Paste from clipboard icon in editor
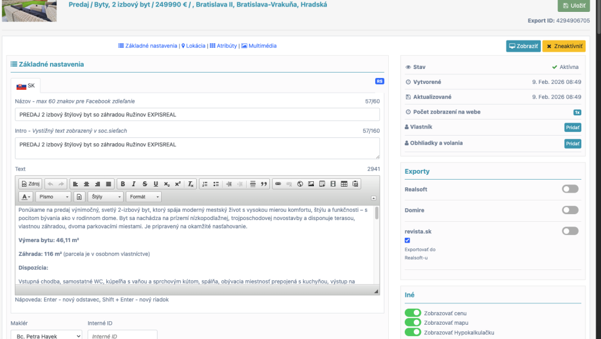The image size is (601, 339). click(355, 184)
